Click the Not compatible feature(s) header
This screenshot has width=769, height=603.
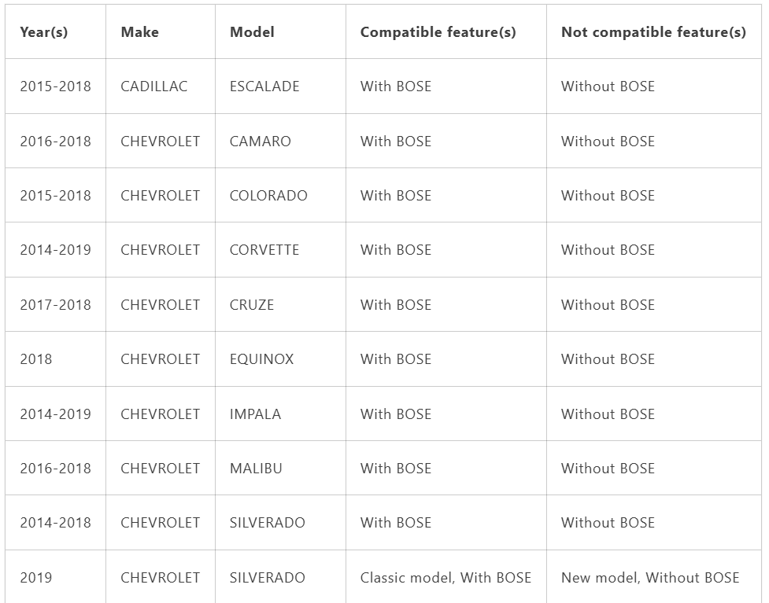tap(653, 32)
